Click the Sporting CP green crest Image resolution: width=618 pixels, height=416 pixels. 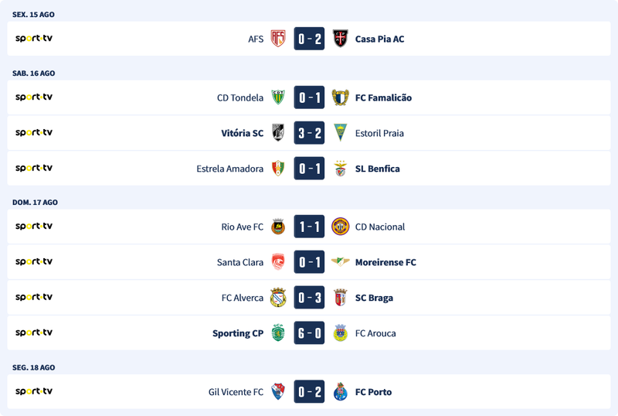[x=278, y=333]
